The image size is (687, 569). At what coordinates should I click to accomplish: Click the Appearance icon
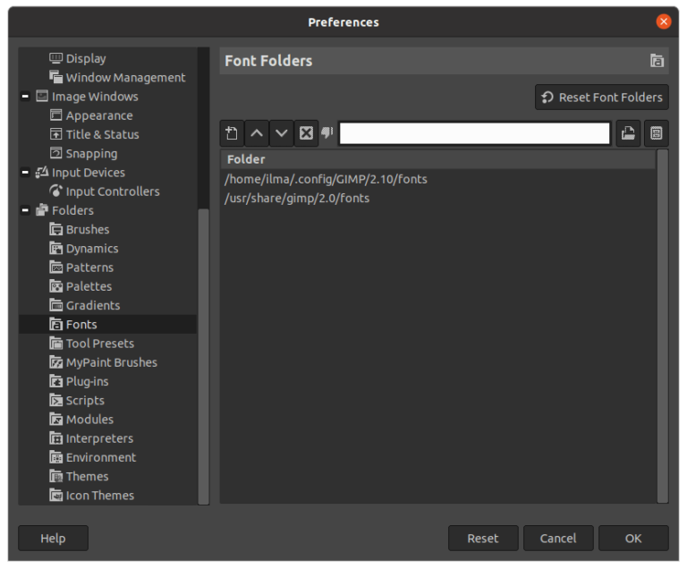[55, 115]
